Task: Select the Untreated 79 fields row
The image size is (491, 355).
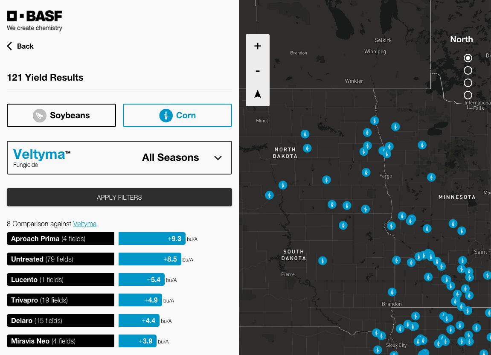Action: 61,259
